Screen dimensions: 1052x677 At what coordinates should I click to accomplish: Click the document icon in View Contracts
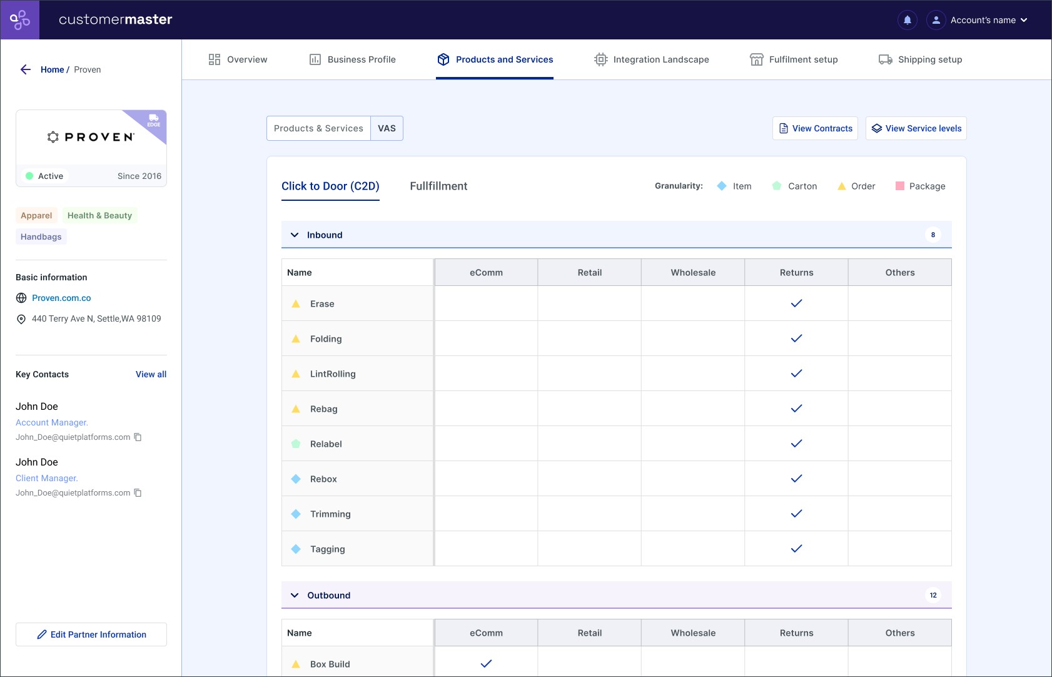784,128
